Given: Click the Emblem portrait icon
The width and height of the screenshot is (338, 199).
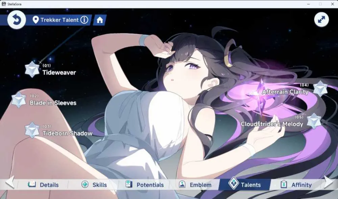Looking at the screenshot, I should (x=182, y=184).
